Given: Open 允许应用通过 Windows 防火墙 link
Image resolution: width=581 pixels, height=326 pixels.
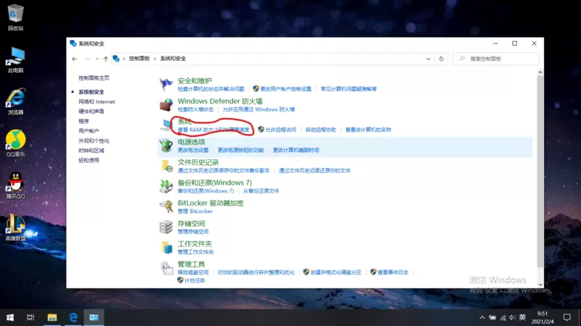Looking at the screenshot, I should 259,109.
